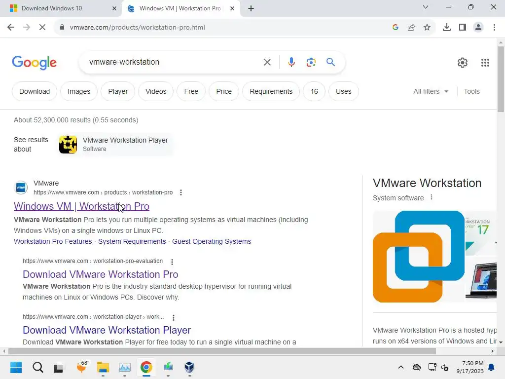The width and height of the screenshot is (505, 379).
Task: Open clock showing 7:50 PM
Action: pos(470,367)
